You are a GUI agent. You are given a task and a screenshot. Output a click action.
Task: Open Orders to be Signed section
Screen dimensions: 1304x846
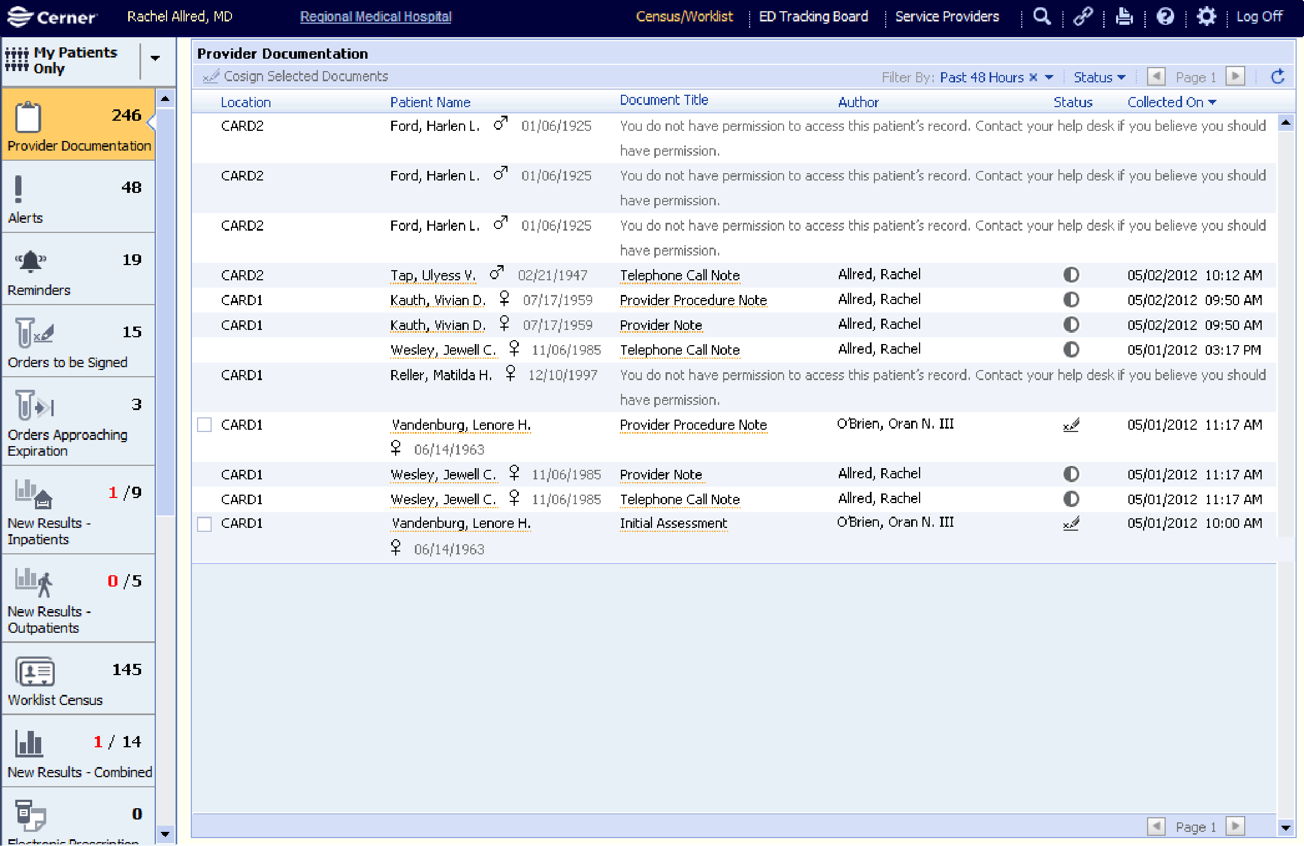click(x=78, y=342)
